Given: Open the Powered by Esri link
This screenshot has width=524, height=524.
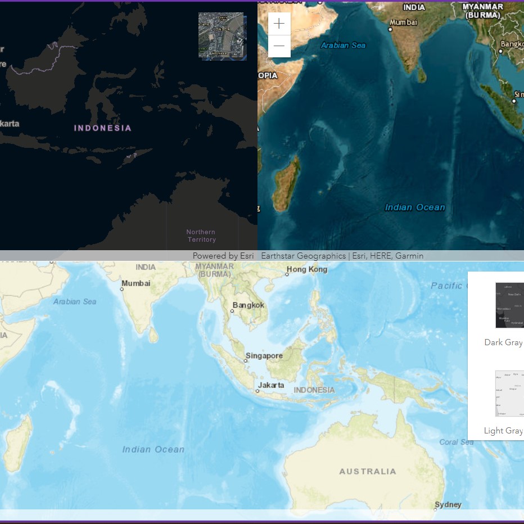Looking at the screenshot, I should [223, 256].
